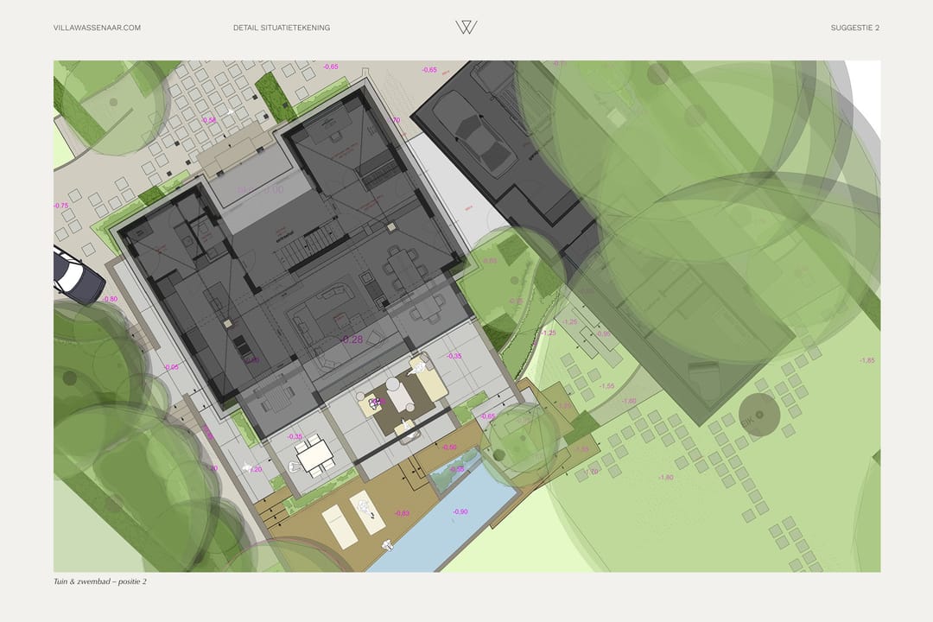This screenshot has width=933, height=622.
Task: Click the empty sun lounger on the deck
Action: [x=340, y=527]
